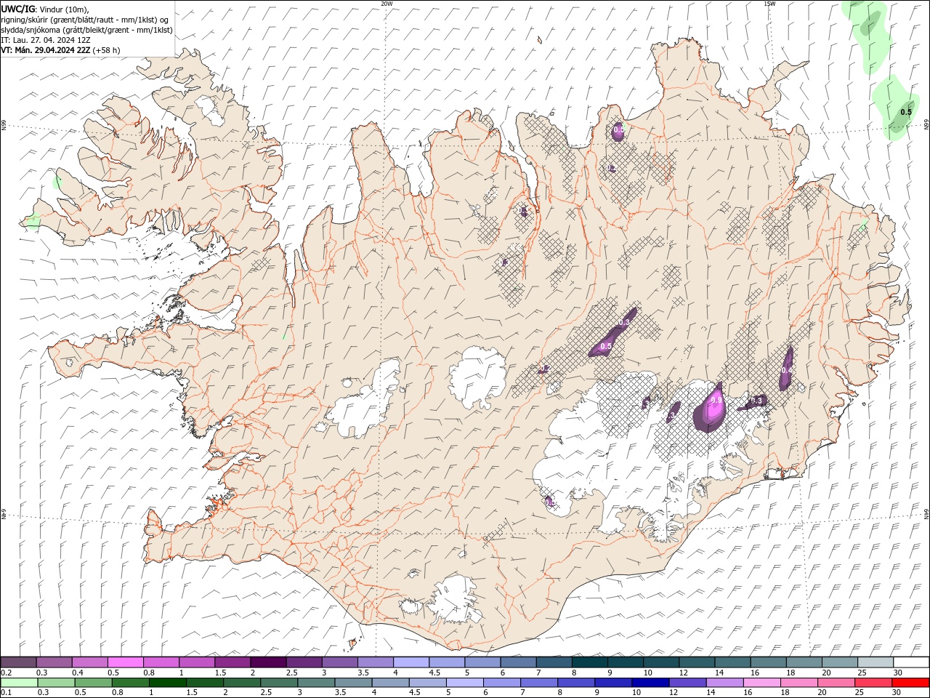Click the periwinkle 4–4.5 swatch in upper legend

(x=411, y=662)
